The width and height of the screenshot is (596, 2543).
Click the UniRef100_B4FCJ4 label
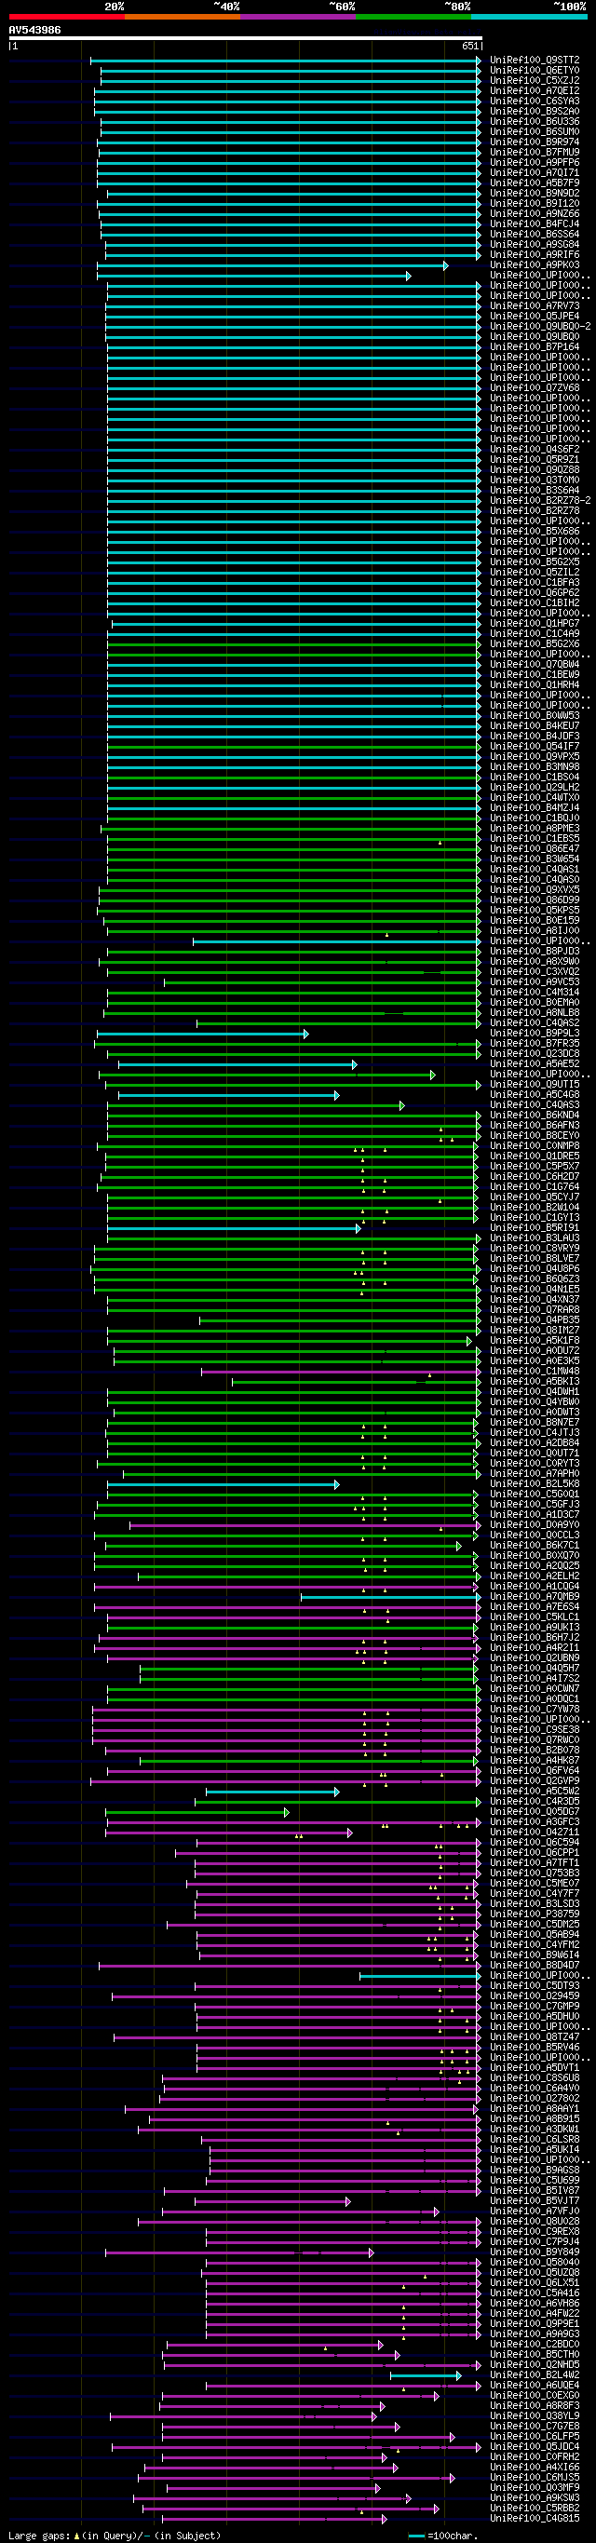534,224
